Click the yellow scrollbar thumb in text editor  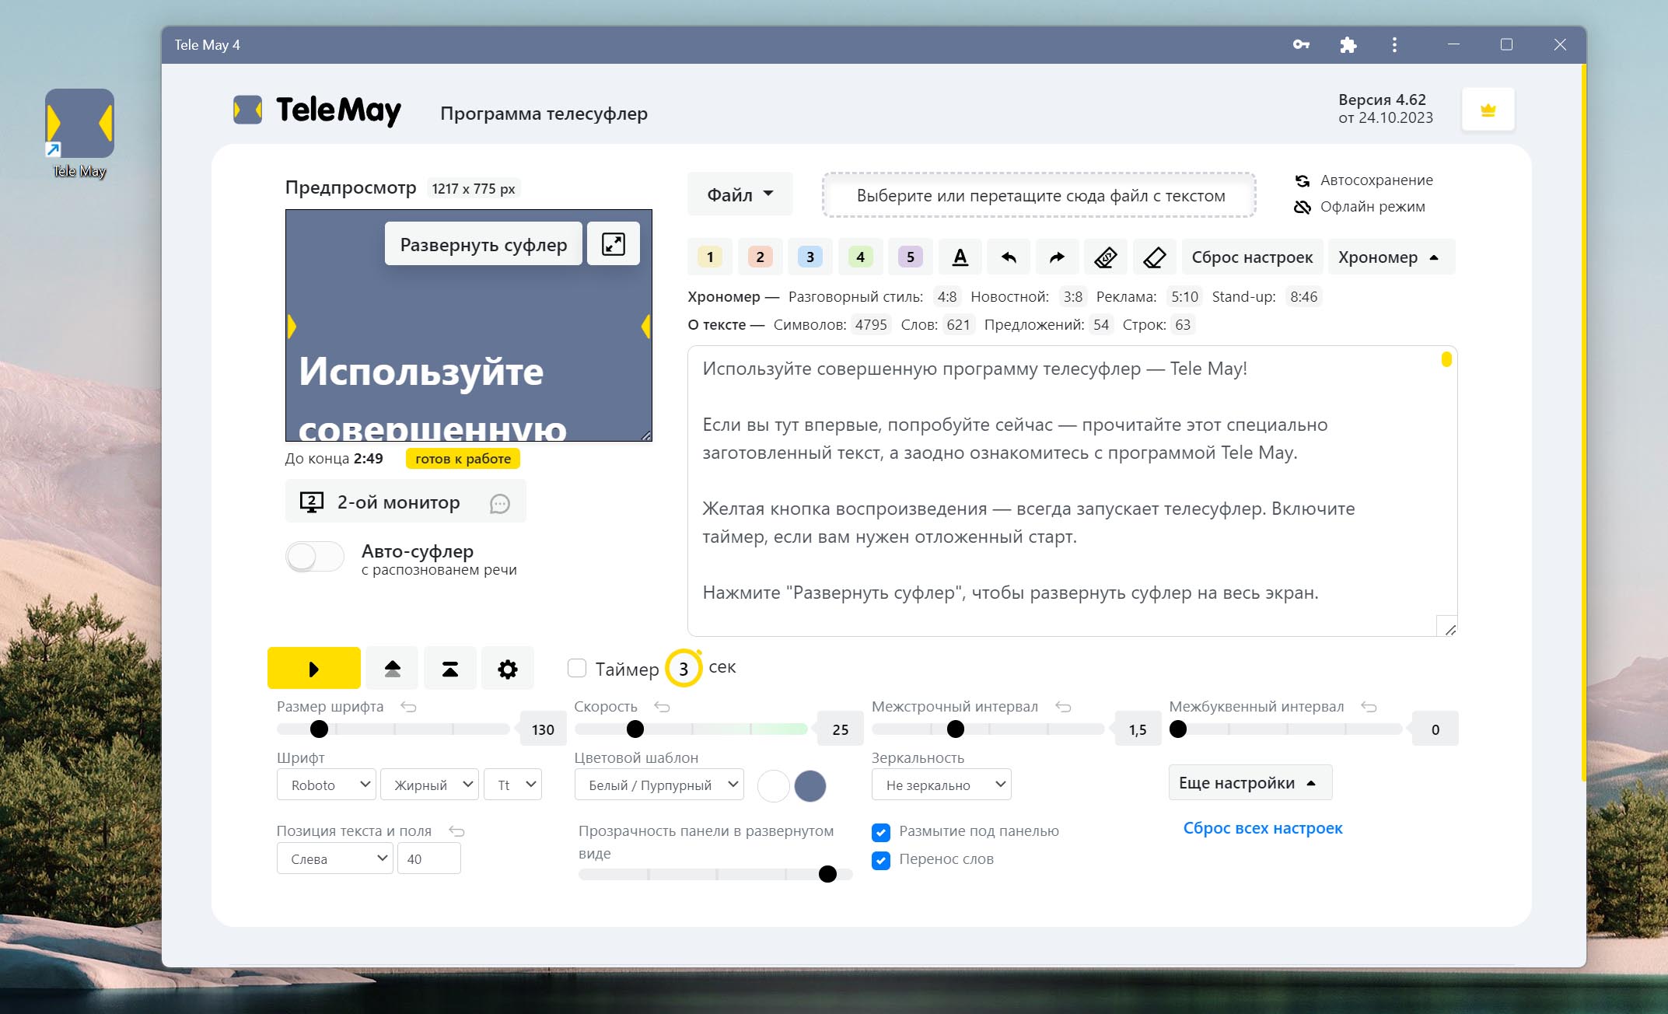coord(1446,359)
